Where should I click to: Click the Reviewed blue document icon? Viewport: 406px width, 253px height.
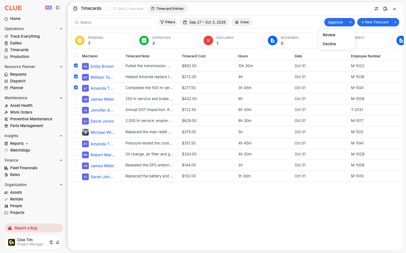coord(273,40)
